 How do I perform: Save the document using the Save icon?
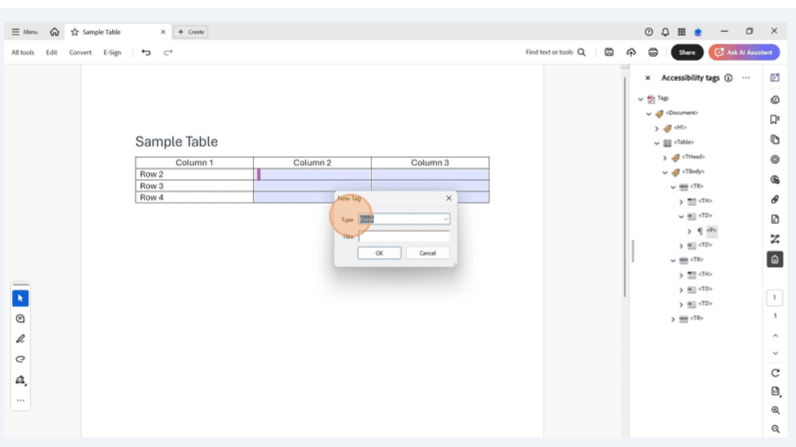609,52
